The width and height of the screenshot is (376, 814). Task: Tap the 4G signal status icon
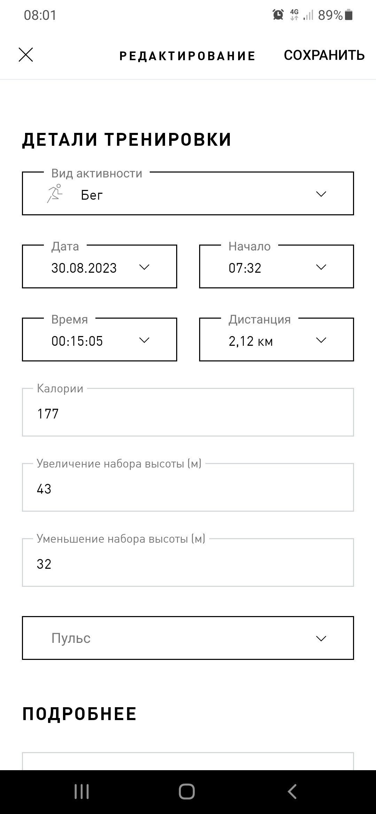click(294, 15)
